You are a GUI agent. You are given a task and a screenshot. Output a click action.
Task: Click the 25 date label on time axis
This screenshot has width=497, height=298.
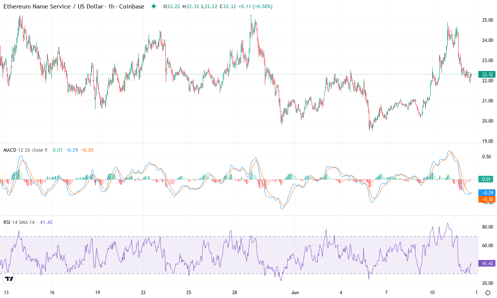pyautogui.click(x=189, y=292)
